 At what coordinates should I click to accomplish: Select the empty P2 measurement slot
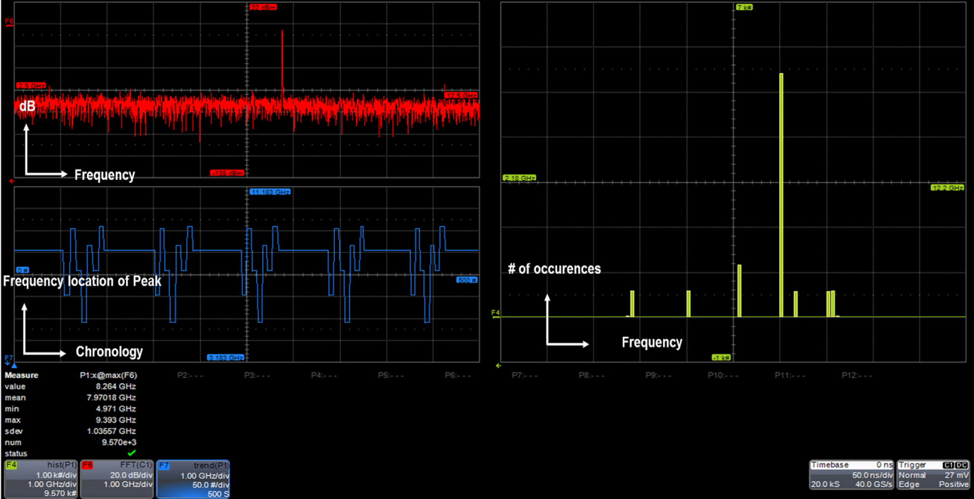coord(190,375)
